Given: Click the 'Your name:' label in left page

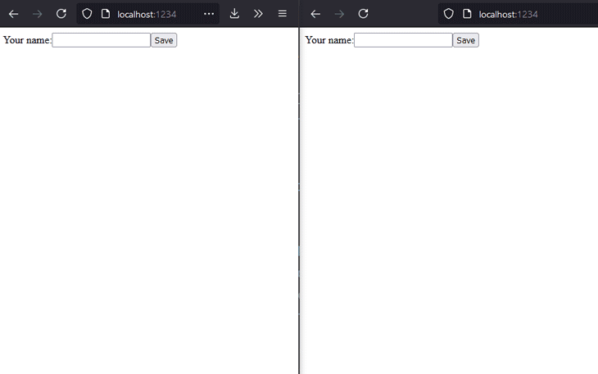Looking at the screenshot, I should pos(27,40).
